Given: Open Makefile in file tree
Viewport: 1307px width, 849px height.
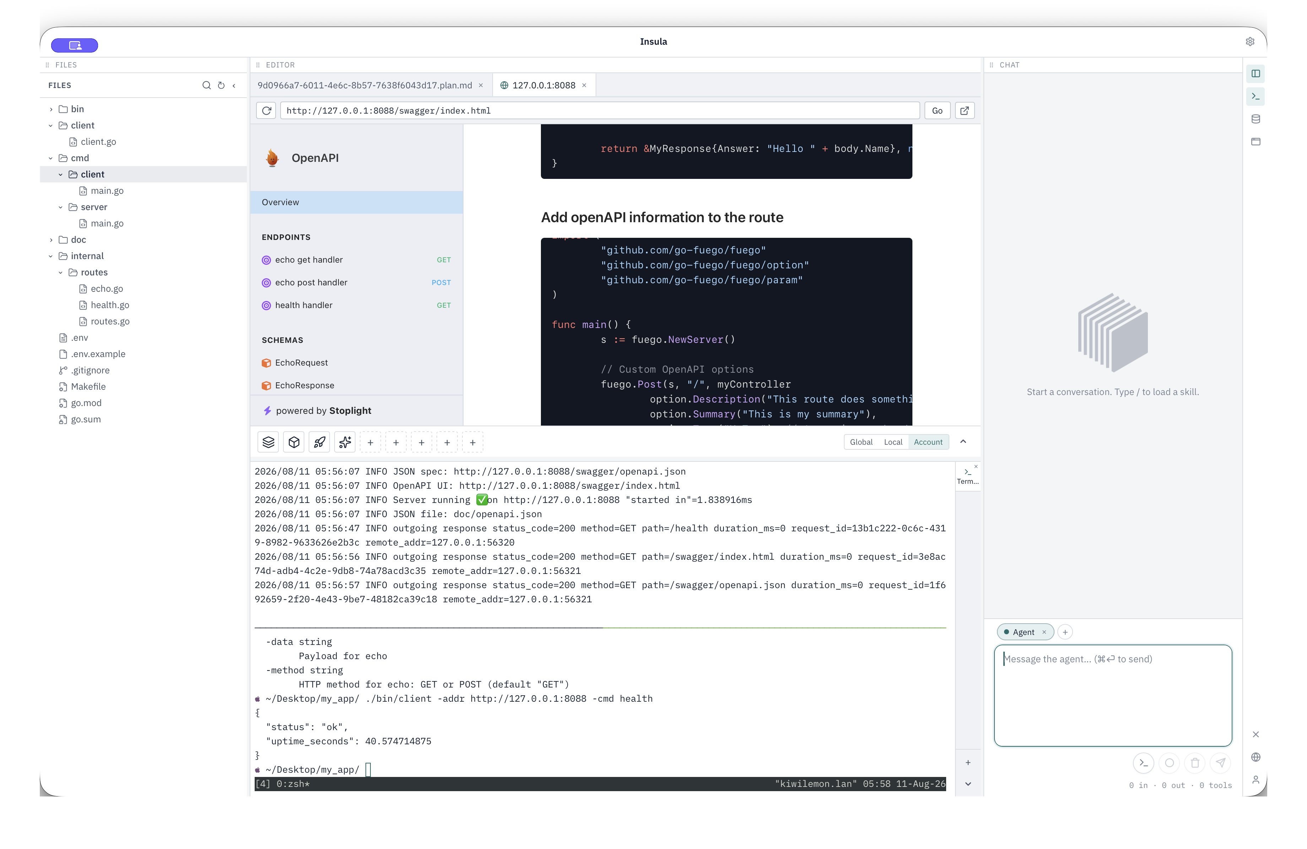Looking at the screenshot, I should click(143, 387).
